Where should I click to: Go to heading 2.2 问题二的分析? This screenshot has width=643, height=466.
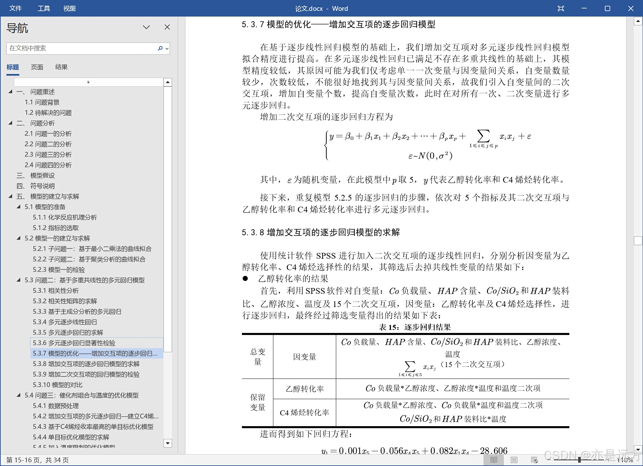(48, 144)
